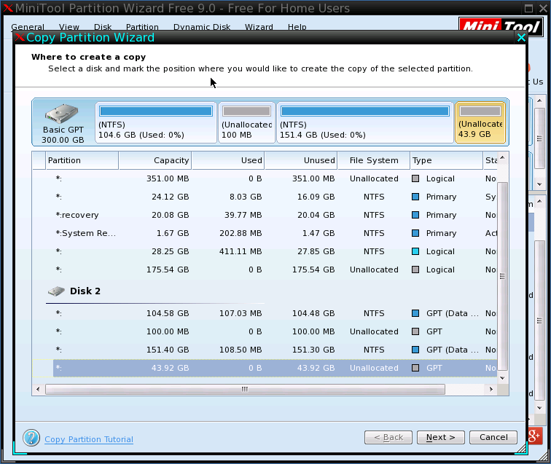551x464 pixels.
Task: Click the blue help question mark icon
Action: tap(31, 438)
